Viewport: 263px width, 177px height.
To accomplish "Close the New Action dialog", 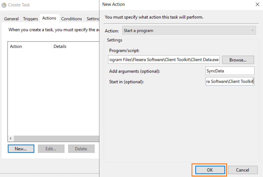I will [257, 4].
